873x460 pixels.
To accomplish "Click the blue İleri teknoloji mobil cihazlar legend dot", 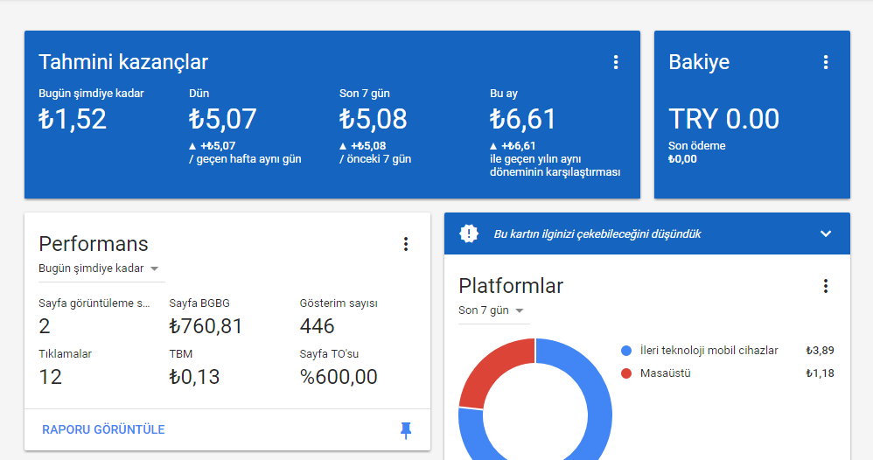I will click(626, 351).
